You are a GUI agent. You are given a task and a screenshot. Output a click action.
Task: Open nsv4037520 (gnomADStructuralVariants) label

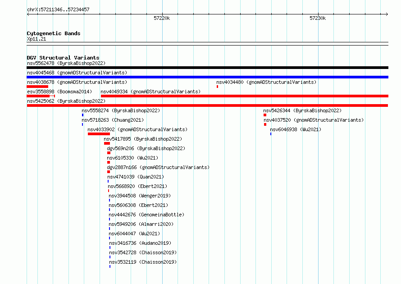point(314,120)
